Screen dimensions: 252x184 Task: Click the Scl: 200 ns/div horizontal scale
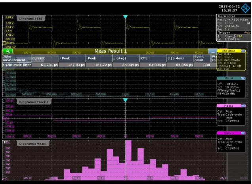coord(228,26)
